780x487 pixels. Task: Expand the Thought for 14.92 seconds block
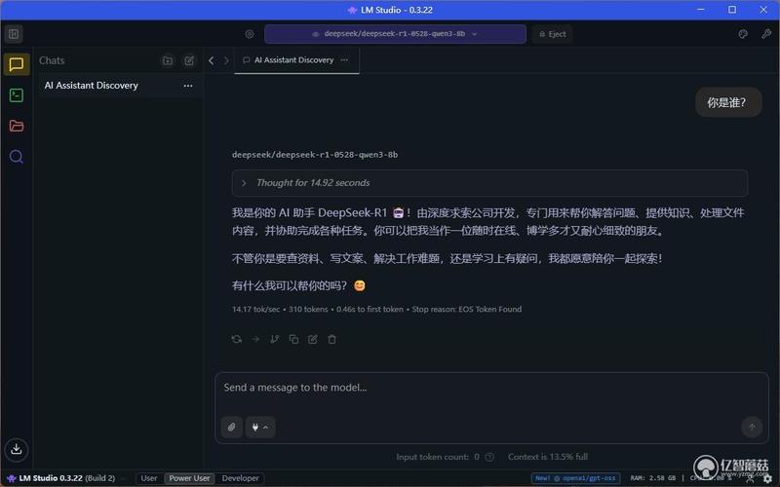489,183
